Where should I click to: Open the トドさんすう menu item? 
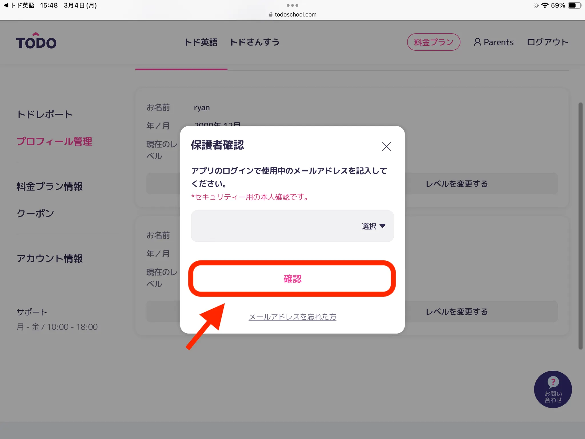point(255,42)
